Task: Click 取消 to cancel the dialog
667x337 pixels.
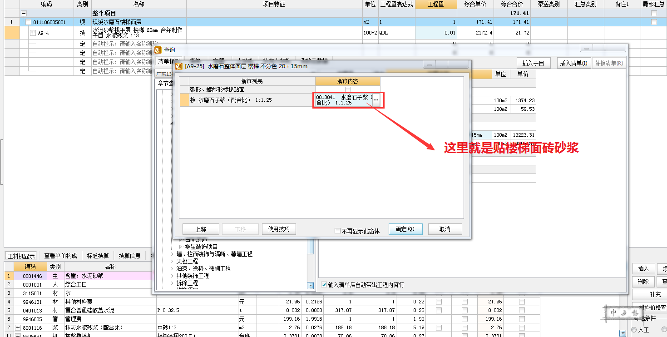Action: [445, 229]
